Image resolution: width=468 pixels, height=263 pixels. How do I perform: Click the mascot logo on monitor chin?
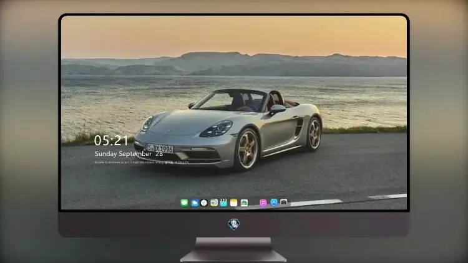pos(234,224)
